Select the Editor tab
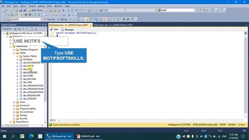 point(54,30)
